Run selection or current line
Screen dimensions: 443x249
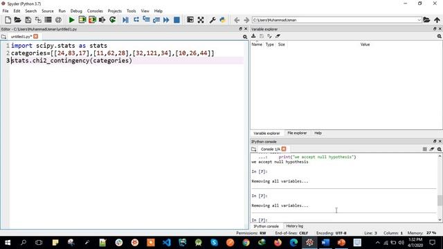coord(102,20)
